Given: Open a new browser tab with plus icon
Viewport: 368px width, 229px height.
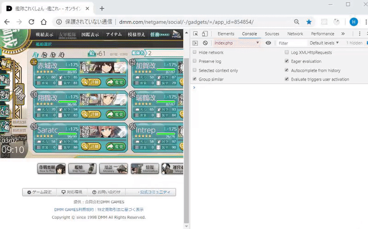Looking at the screenshot, I should pos(102,8).
